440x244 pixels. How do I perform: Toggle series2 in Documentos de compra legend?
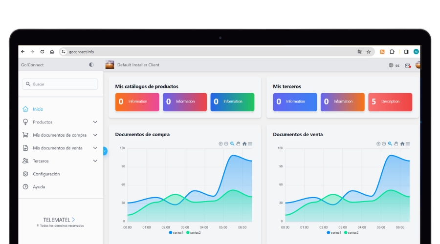click(x=194, y=232)
